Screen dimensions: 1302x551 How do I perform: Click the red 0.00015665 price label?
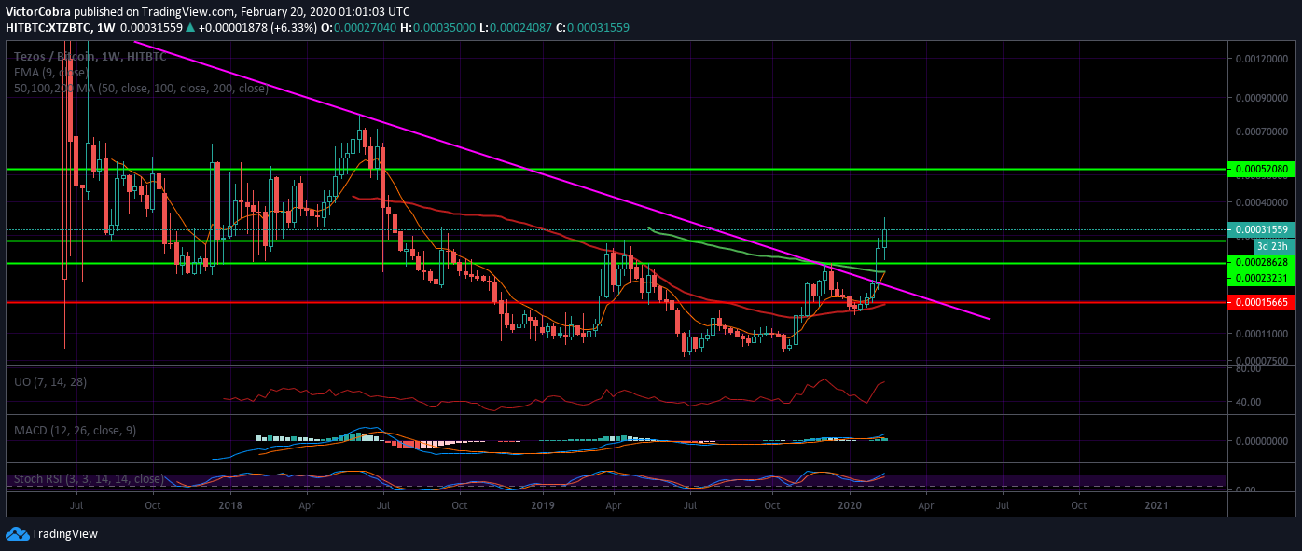click(1261, 302)
